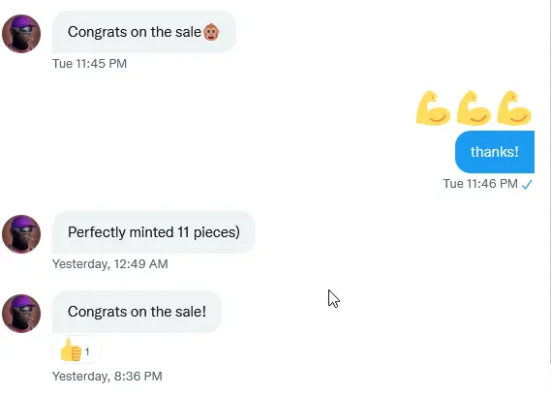Click the 'Yesterday, 12:49 AM' timestamp
Screen dimensions: 551x394
coord(110,263)
